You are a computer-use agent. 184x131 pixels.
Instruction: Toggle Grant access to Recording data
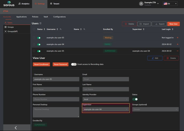74,64
